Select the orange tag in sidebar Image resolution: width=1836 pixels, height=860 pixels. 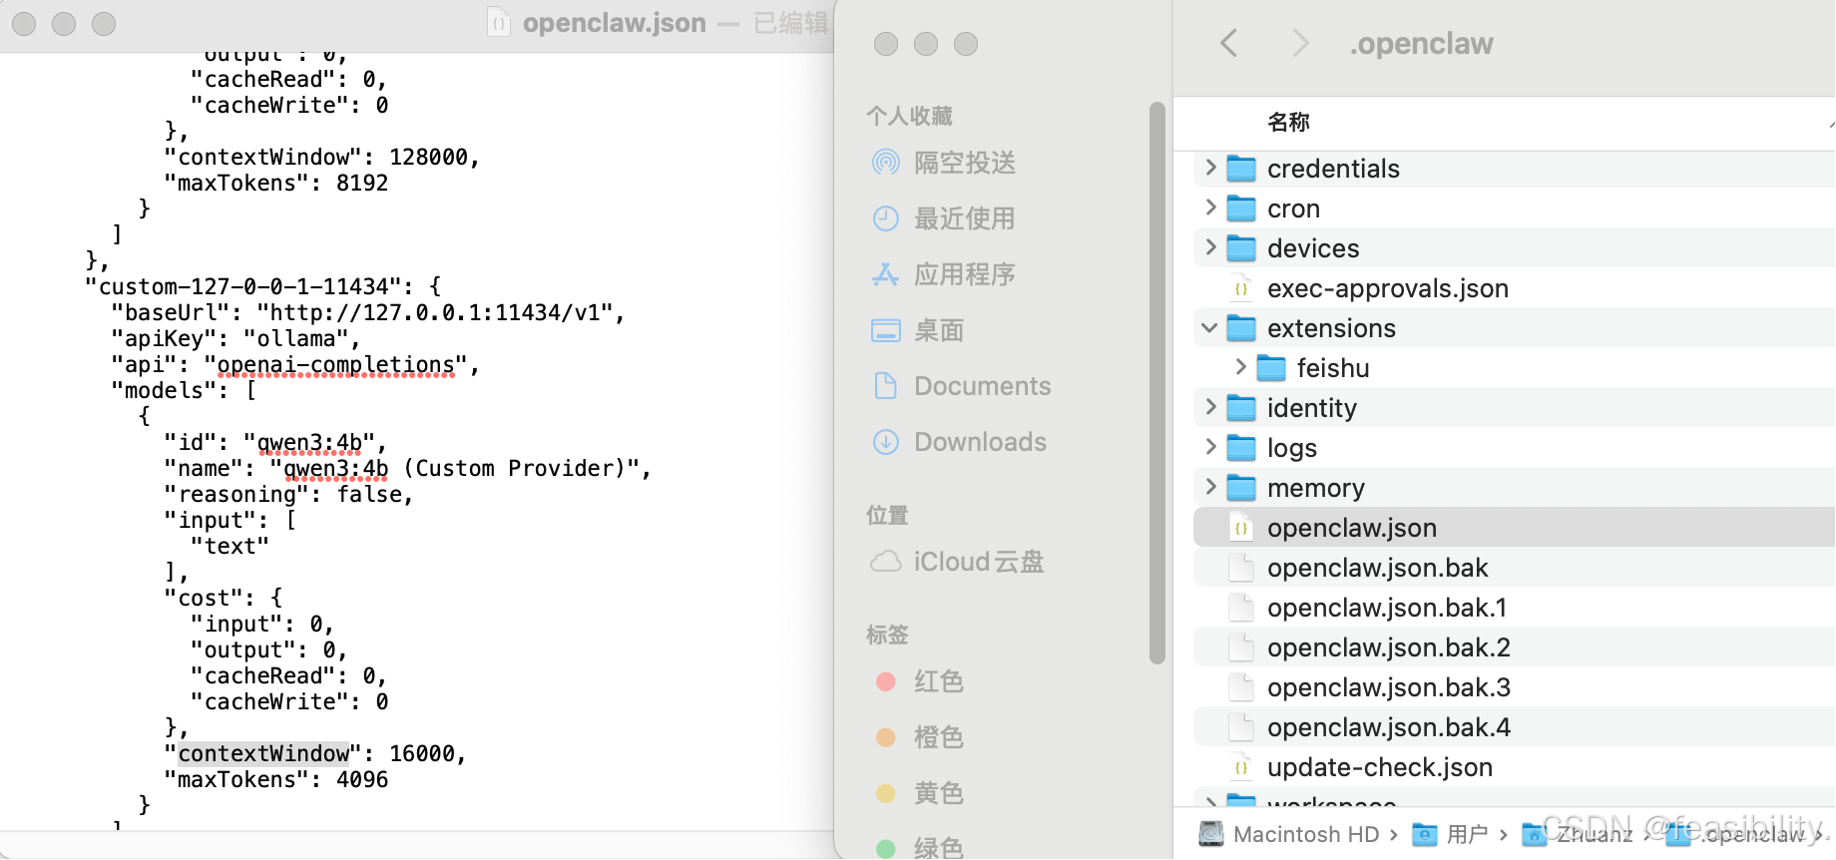click(x=885, y=737)
